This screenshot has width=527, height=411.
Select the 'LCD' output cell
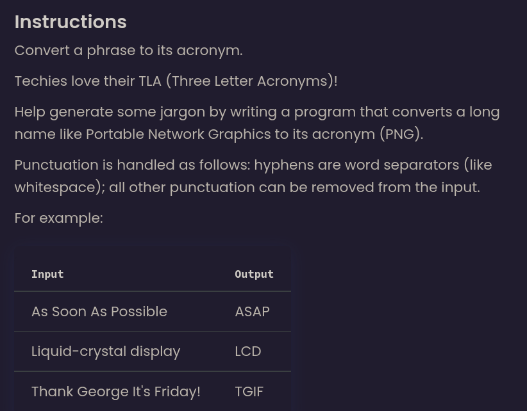tap(247, 351)
